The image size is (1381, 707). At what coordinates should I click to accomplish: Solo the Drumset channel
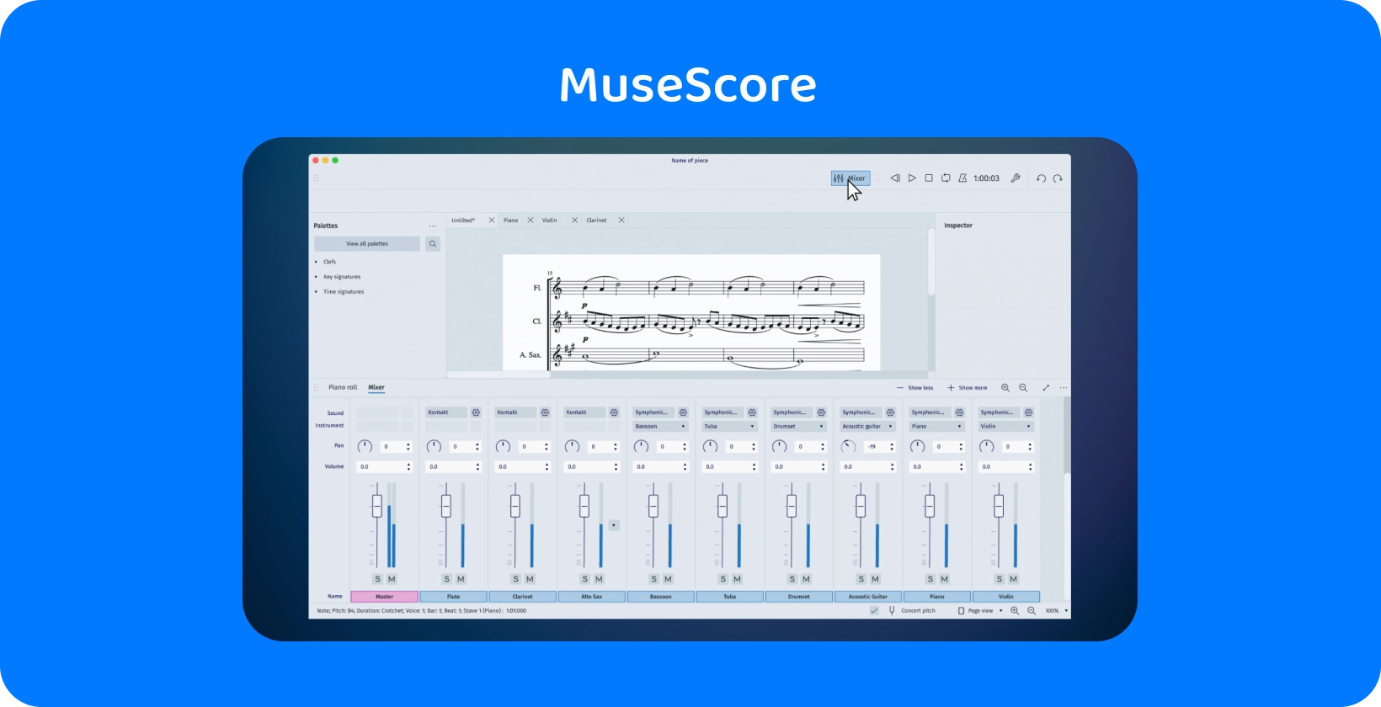pos(792,579)
